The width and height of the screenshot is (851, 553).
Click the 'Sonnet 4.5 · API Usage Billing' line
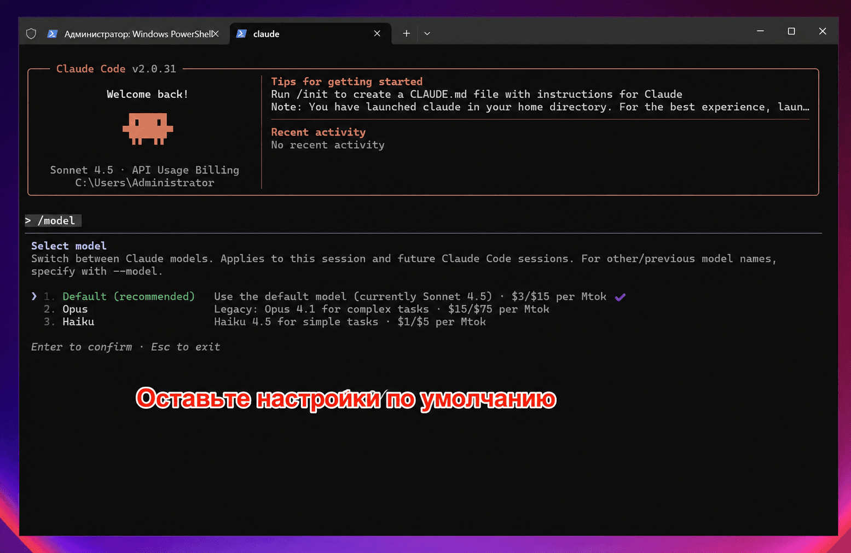(144, 170)
